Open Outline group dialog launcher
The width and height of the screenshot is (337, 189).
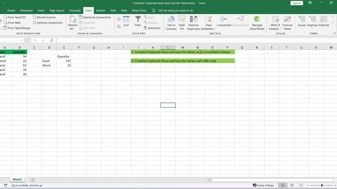click(x=334, y=33)
